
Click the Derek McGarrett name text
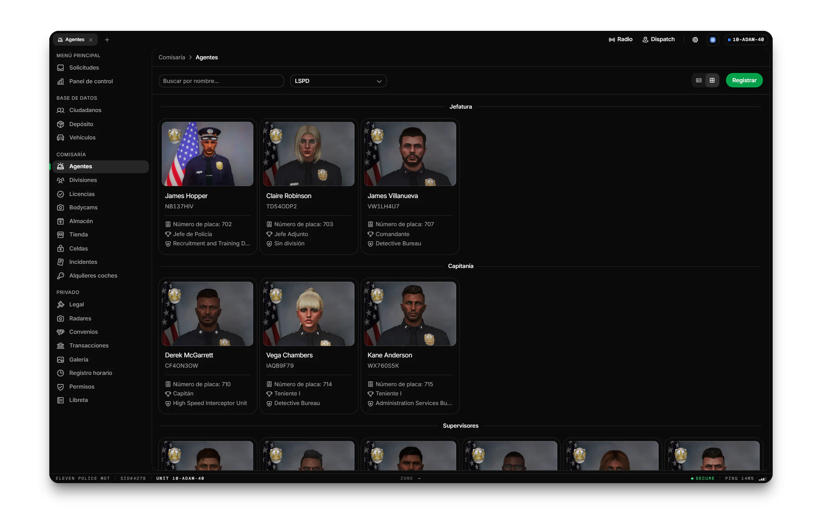click(x=189, y=355)
